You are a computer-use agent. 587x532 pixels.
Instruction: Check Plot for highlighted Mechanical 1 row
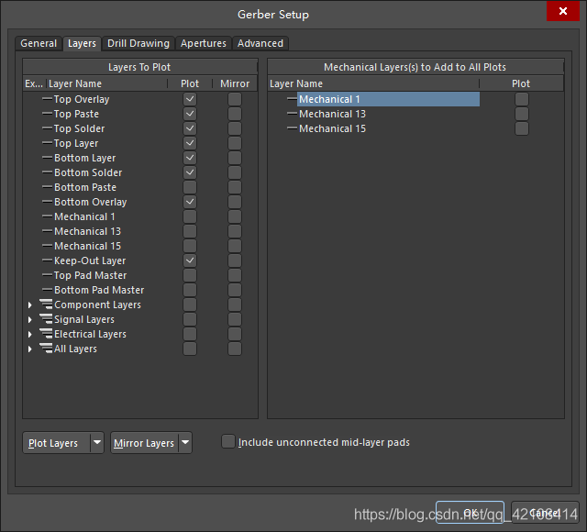point(522,99)
